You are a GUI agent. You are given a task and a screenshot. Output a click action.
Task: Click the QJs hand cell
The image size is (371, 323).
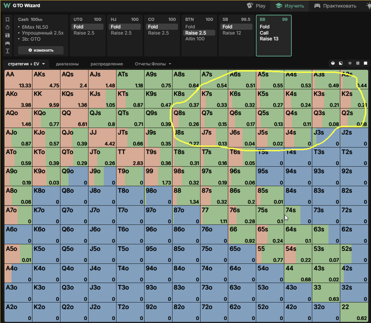click(102, 118)
